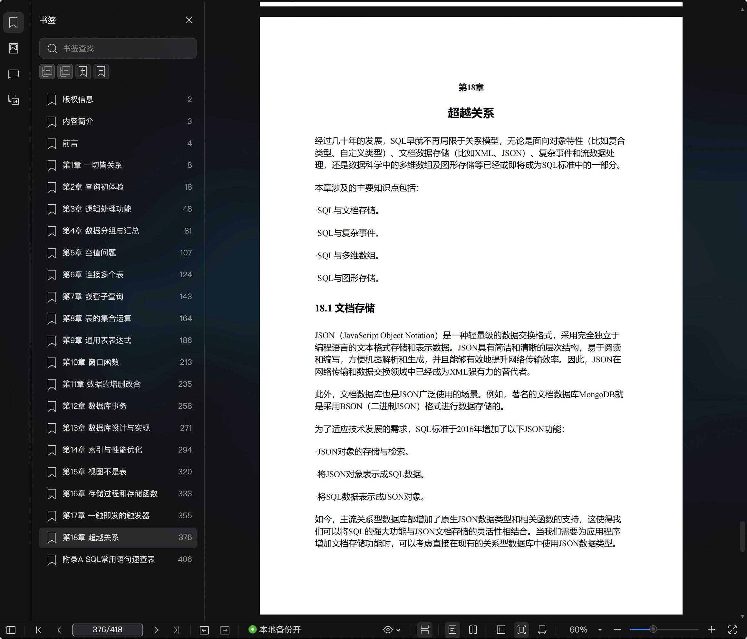Switch to two-page view

pos(473,630)
